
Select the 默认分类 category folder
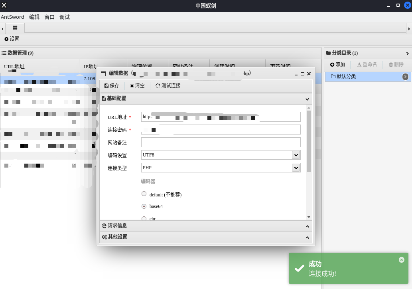click(368, 77)
